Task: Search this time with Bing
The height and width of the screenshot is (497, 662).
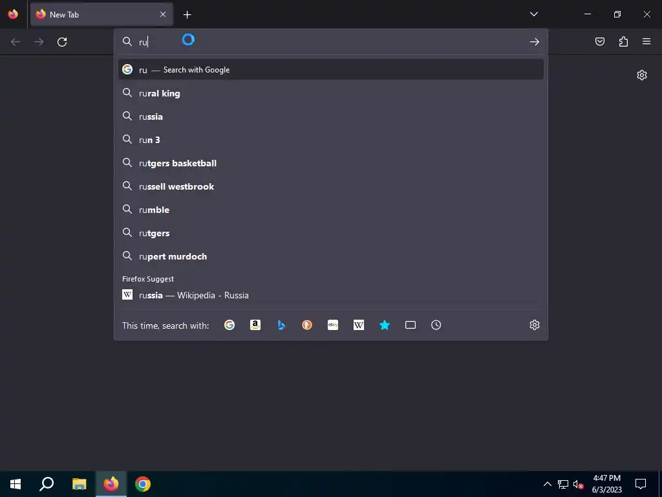Action: click(281, 325)
